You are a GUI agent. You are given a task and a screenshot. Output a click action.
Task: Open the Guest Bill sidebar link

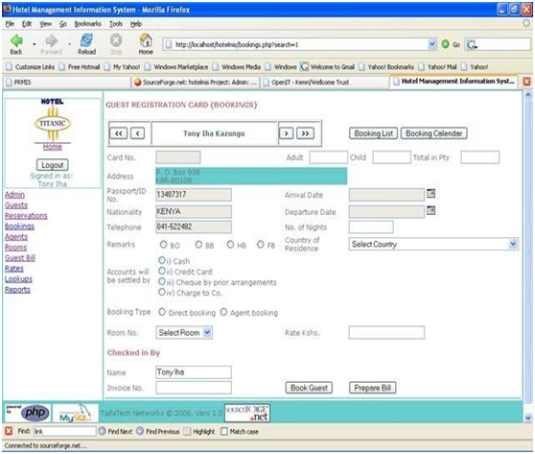click(20, 258)
